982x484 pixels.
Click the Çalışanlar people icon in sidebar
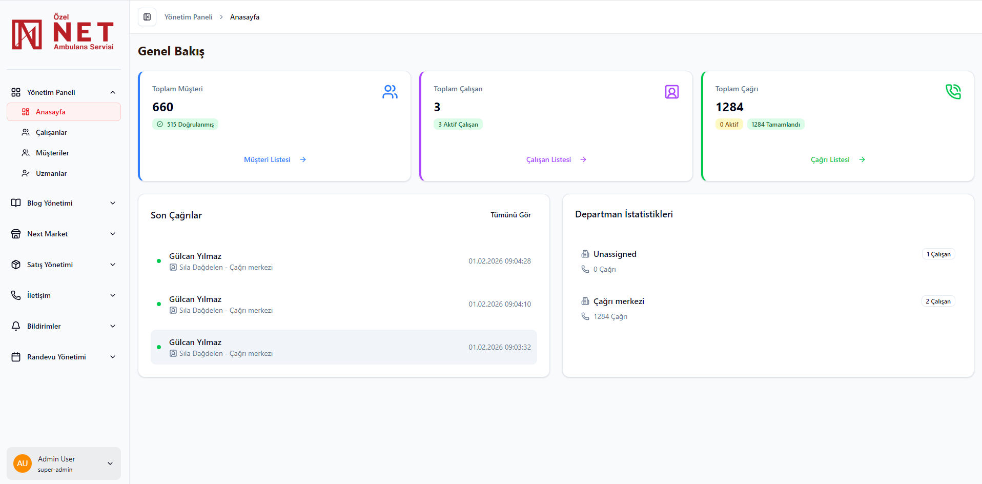(25, 132)
